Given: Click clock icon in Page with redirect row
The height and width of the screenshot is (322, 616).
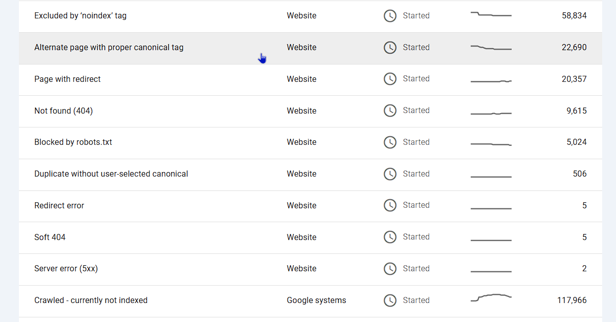Looking at the screenshot, I should point(390,79).
